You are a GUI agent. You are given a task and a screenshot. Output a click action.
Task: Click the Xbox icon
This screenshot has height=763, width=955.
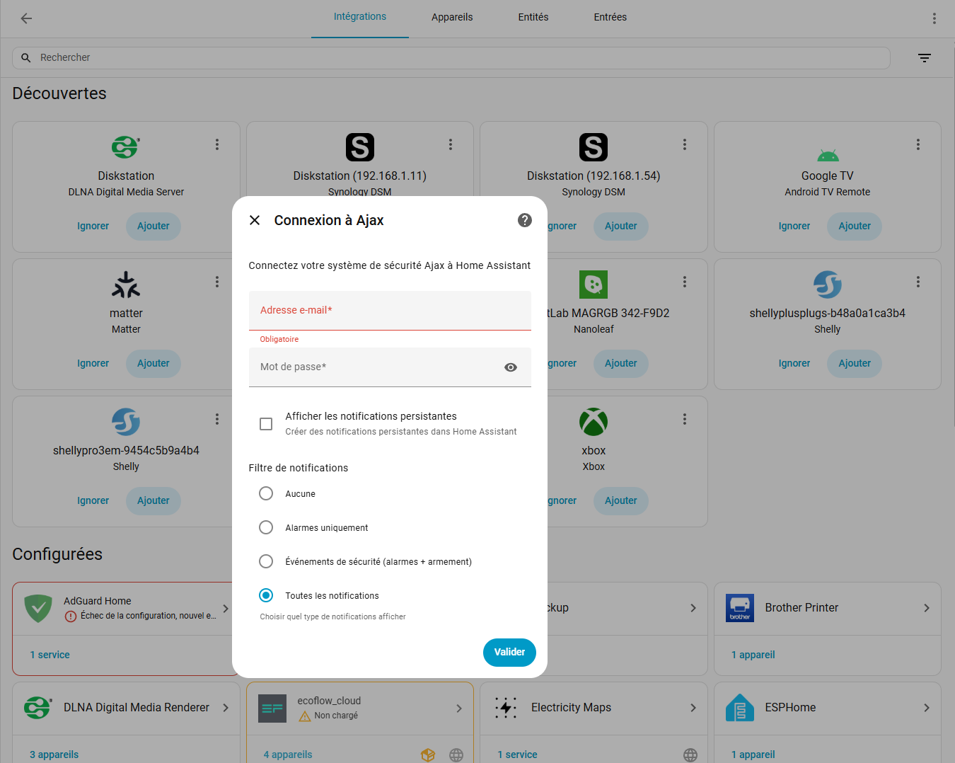pyautogui.click(x=594, y=421)
